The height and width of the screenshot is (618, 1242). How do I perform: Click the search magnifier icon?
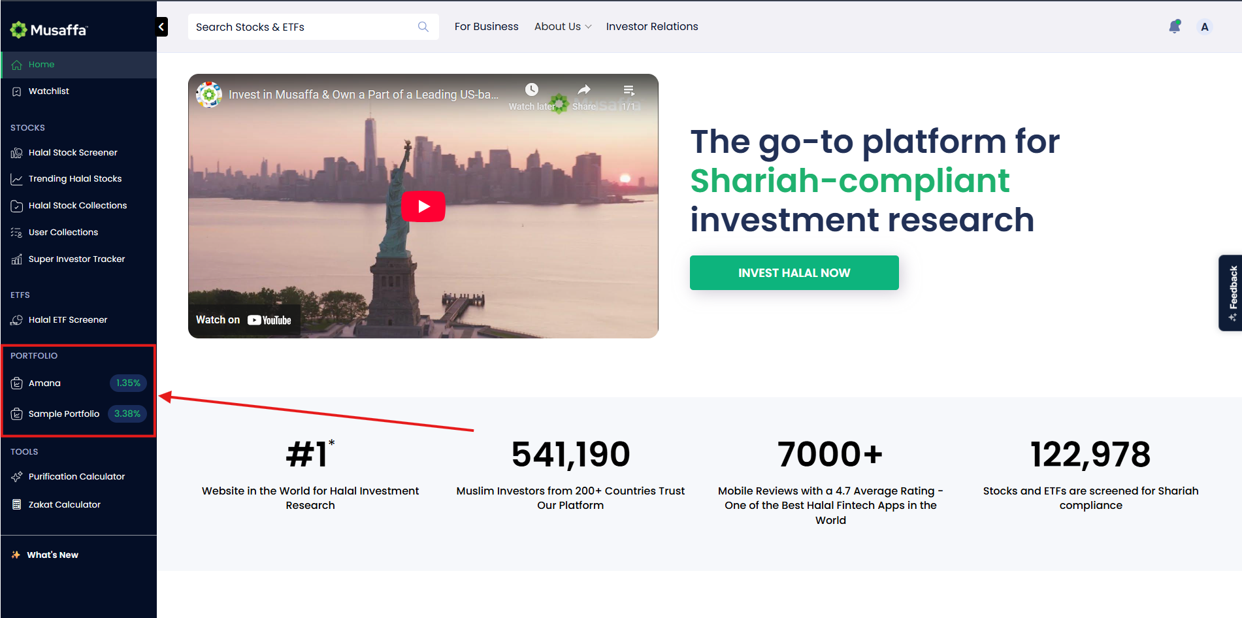(x=423, y=27)
